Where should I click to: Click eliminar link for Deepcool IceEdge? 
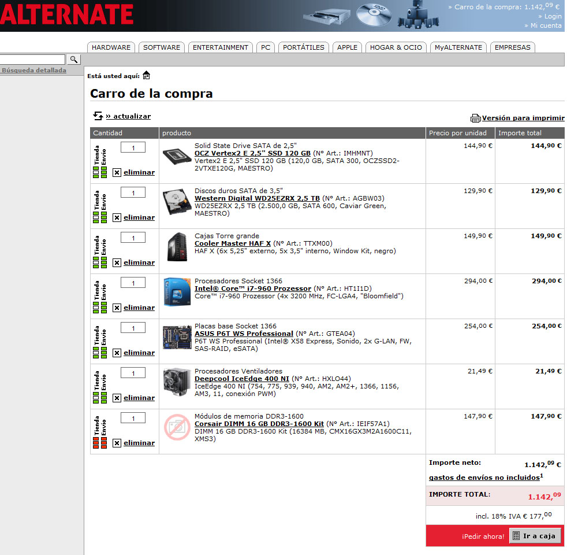(x=139, y=398)
